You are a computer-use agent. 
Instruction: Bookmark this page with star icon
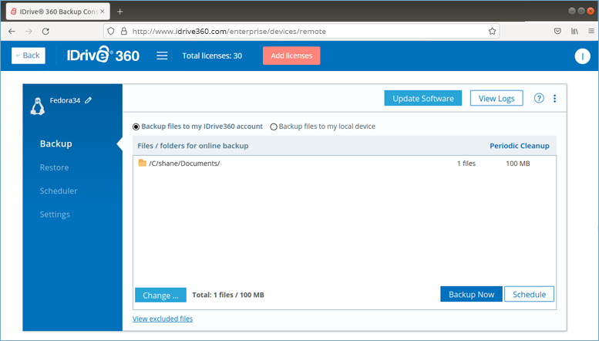pyautogui.click(x=492, y=32)
